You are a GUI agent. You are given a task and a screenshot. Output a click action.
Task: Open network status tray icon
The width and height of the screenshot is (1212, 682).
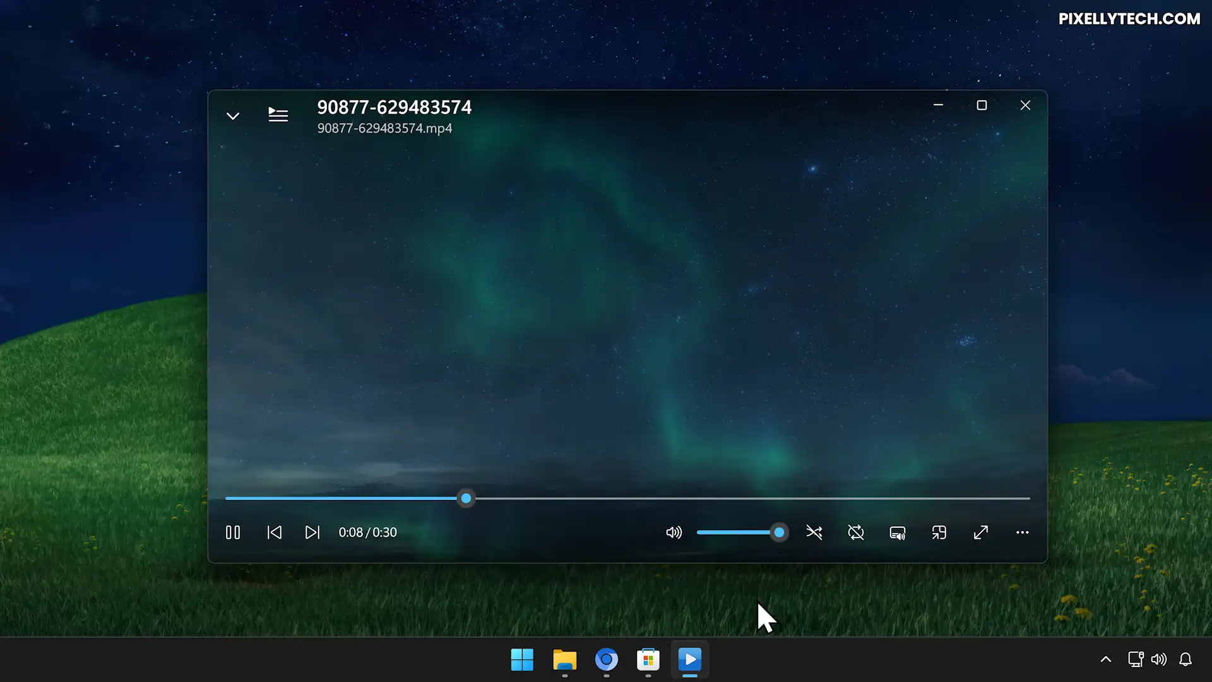click(x=1136, y=659)
